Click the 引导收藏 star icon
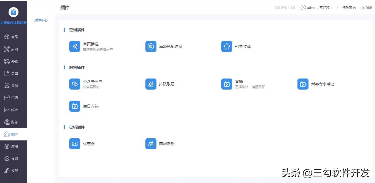 pos(227,46)
